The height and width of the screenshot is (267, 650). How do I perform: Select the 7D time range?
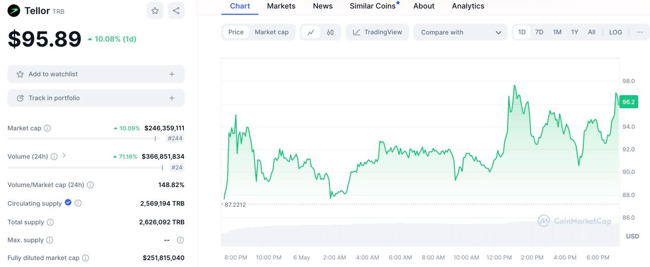539,32
